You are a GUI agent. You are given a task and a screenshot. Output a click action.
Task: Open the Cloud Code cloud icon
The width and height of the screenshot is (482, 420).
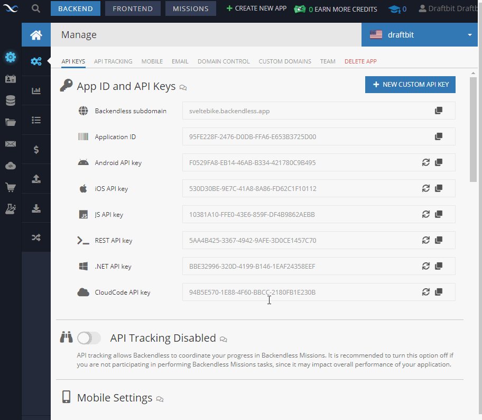click(x=11, y=166)
